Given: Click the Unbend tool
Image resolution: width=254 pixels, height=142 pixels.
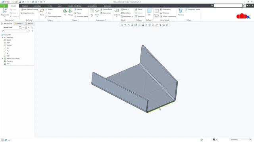Looking at the screenshot, I should tap(117, 11).
